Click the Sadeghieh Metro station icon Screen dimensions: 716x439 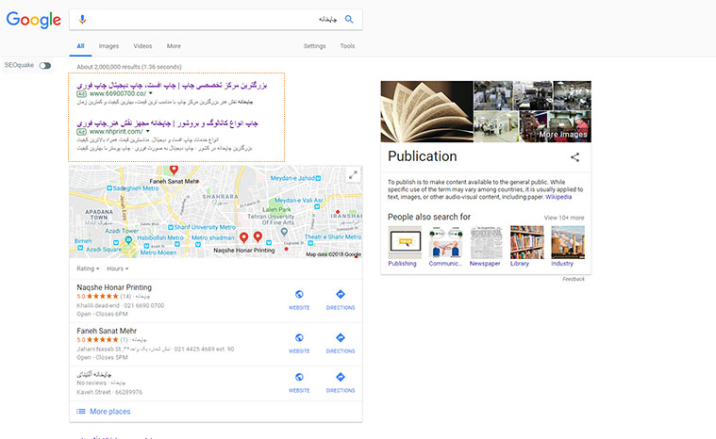109,188
